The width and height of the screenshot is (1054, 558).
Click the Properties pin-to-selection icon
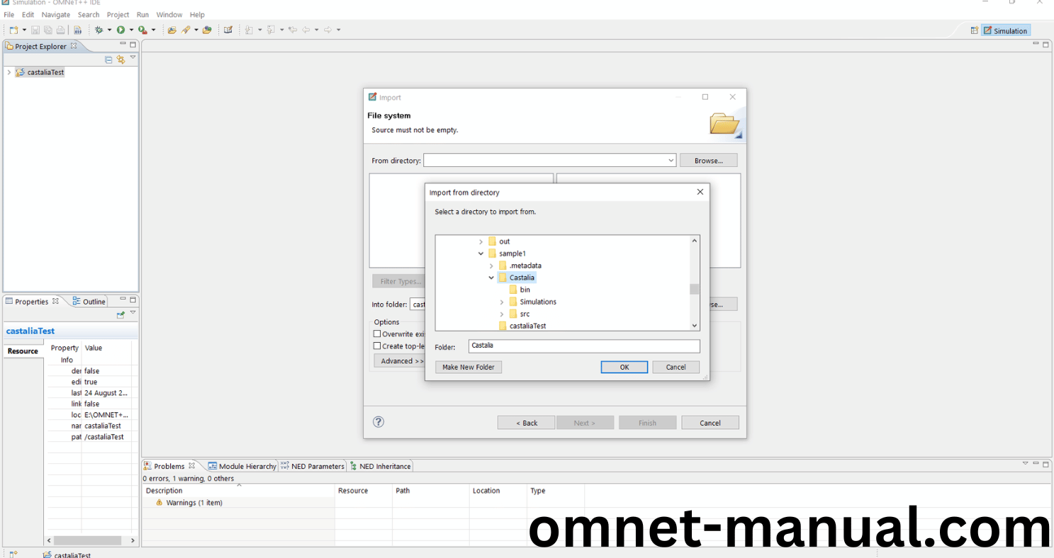pos(120,314)
